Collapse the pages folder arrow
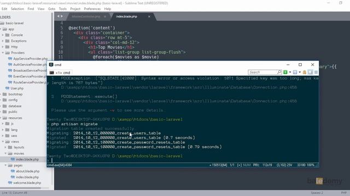 pyautogui.click(x=5, y=166)
